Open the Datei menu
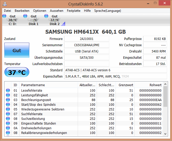 click(7, 11)
